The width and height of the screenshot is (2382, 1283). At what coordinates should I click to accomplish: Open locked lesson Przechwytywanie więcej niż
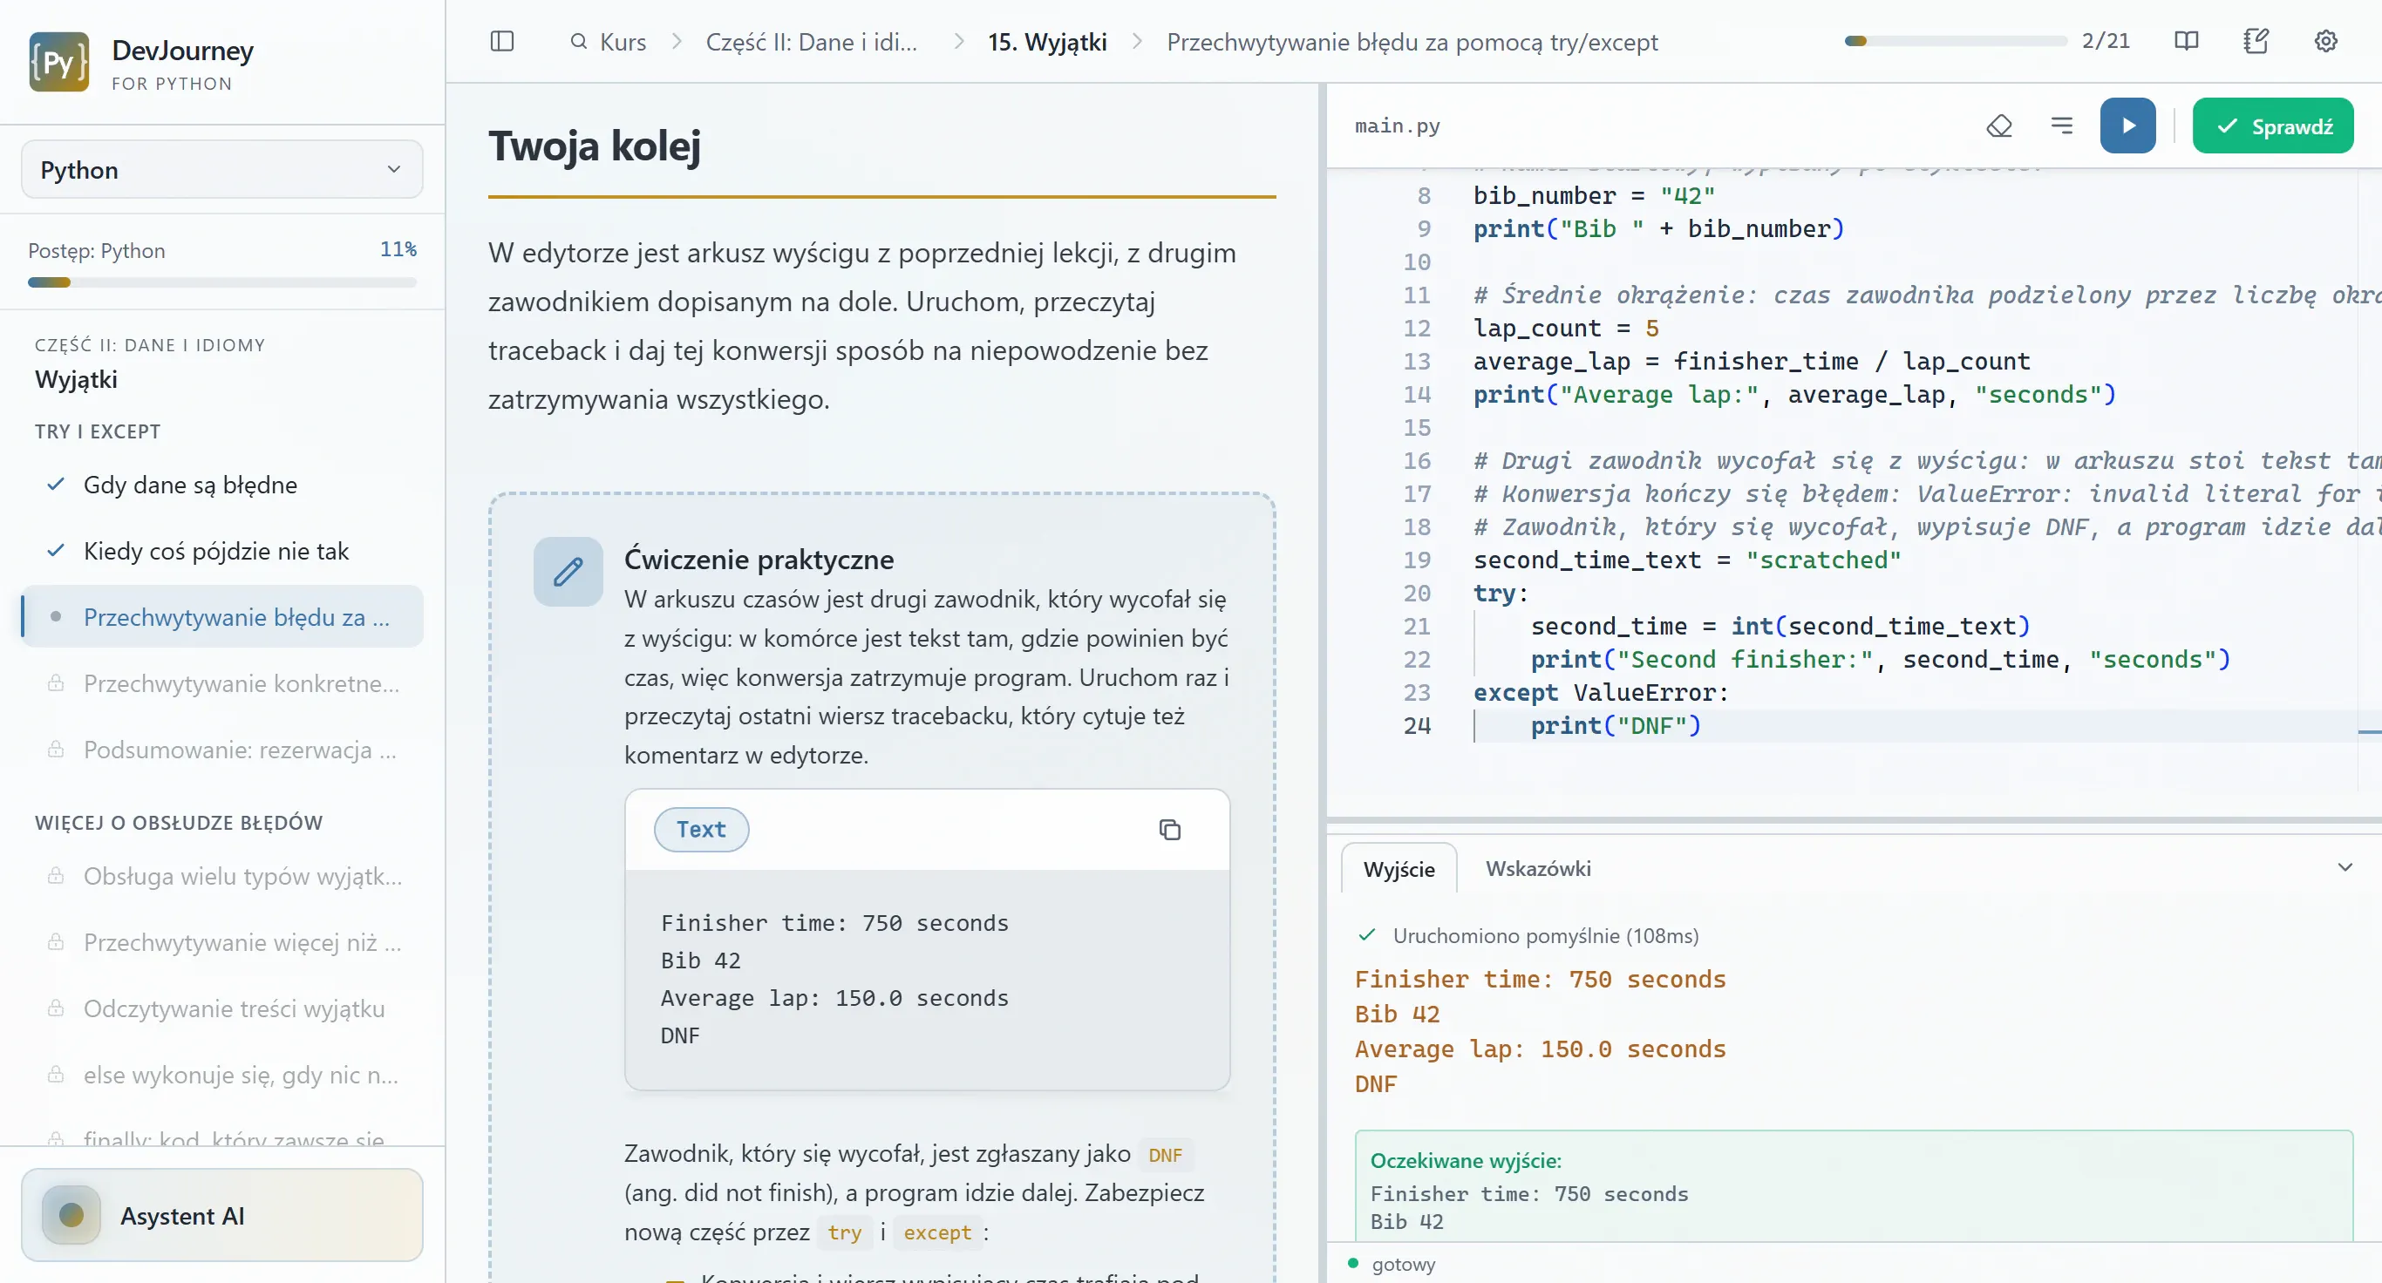click(222, 942)
